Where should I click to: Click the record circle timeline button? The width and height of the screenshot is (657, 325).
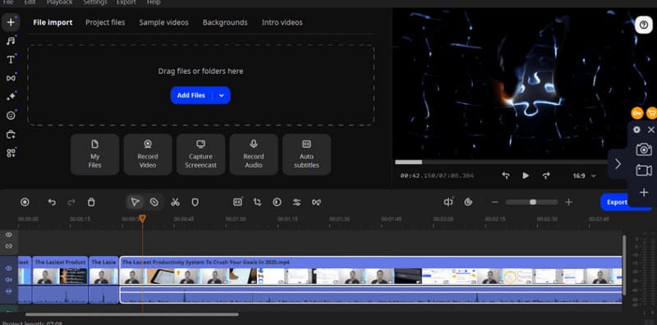(x=25, y=202)
